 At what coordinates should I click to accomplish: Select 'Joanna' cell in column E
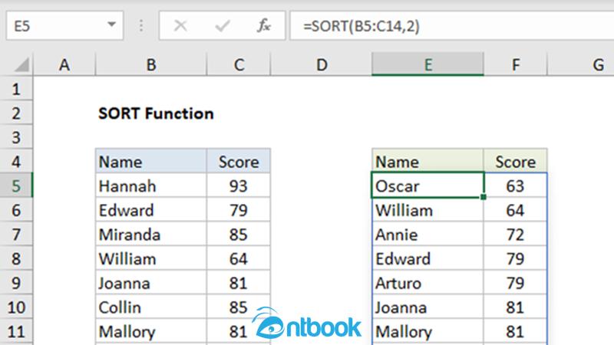[427, 307]
